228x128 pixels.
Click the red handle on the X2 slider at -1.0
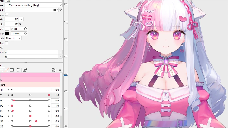tap(12, 106)
